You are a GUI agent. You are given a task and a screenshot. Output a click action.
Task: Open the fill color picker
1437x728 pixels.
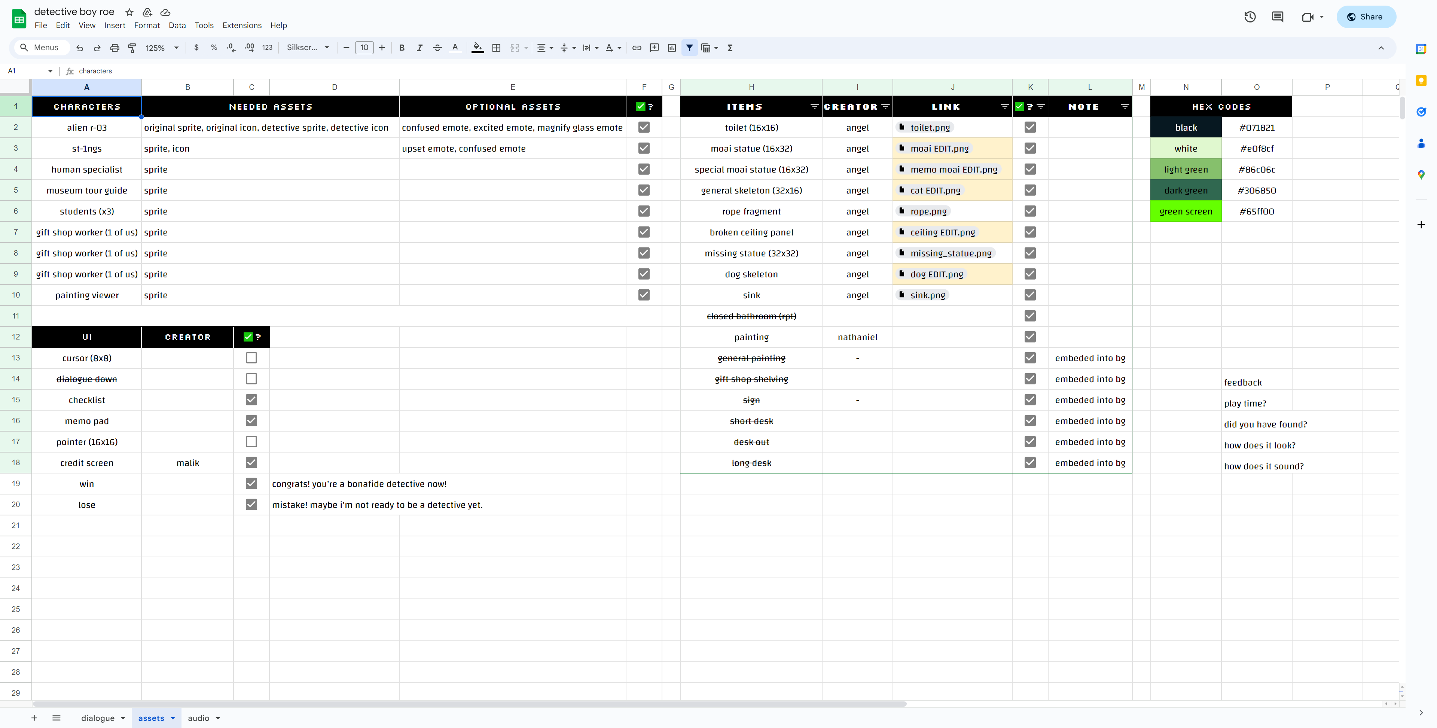[x=478, y=48]
